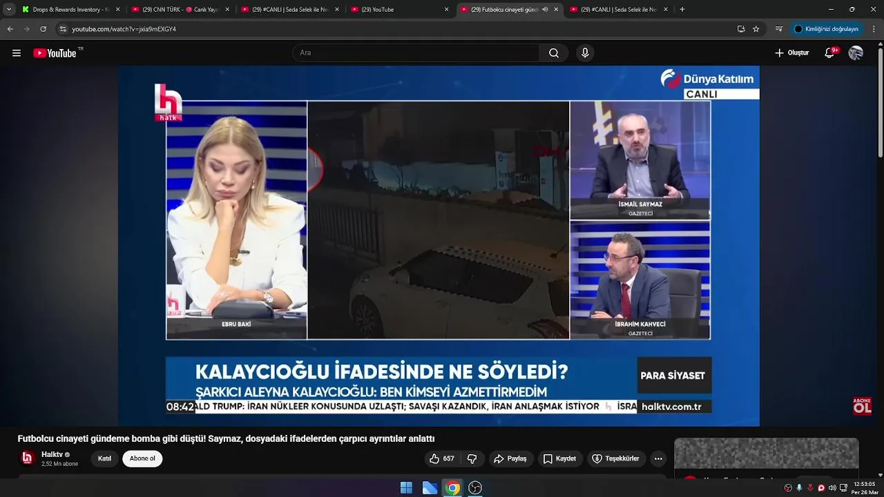
Task: Open the Chrome three-dot menu
Action: 874,29
